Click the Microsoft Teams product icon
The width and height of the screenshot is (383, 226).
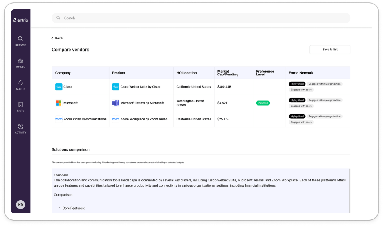click(x=116, y=103)
